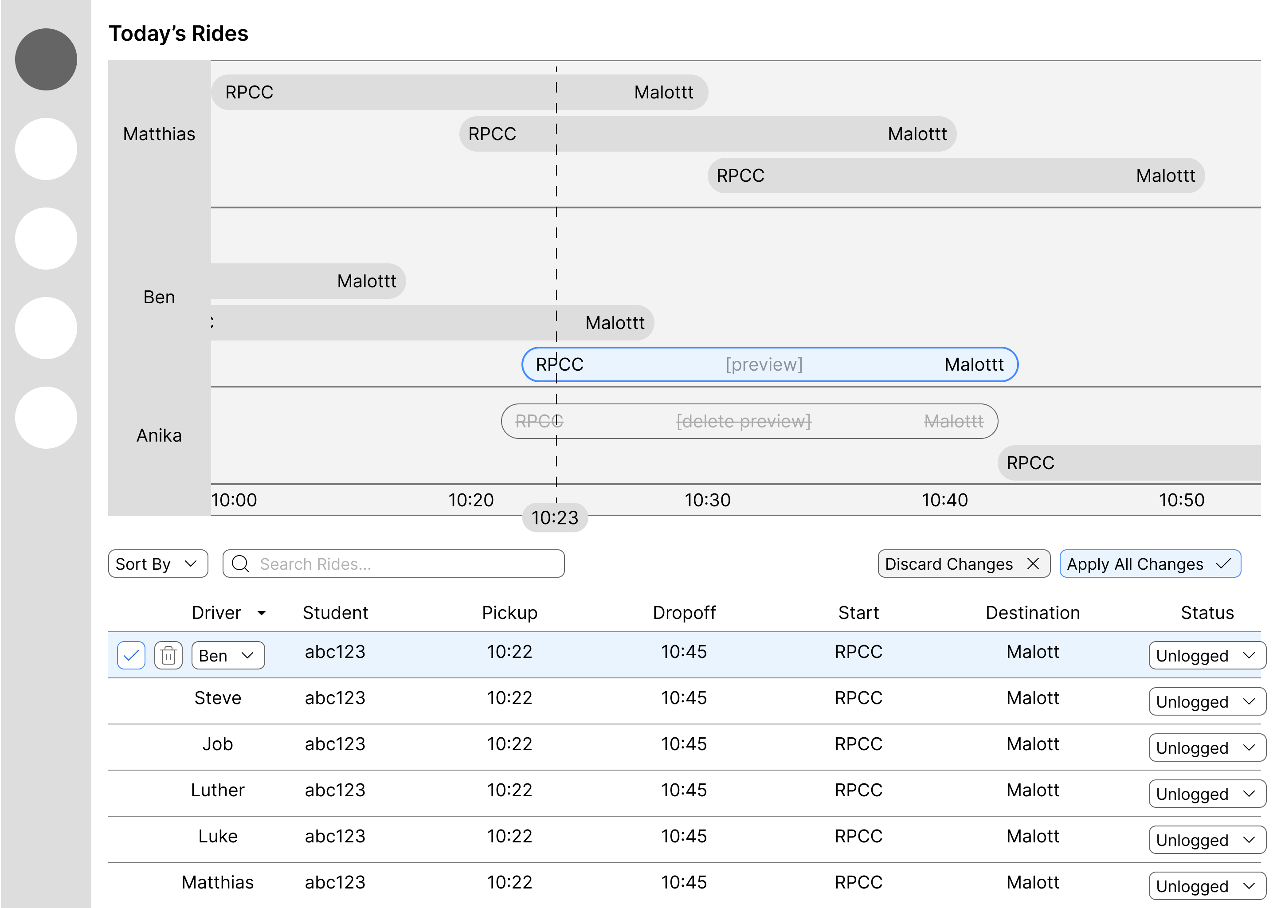The width and height of the screenshot is (1277, 908).
Task: Select Matthias's third RPCC to Malottt ride
Action: [x=956, y=176]
